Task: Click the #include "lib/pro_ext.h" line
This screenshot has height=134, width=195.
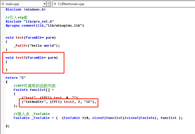Action: (30, 22)
